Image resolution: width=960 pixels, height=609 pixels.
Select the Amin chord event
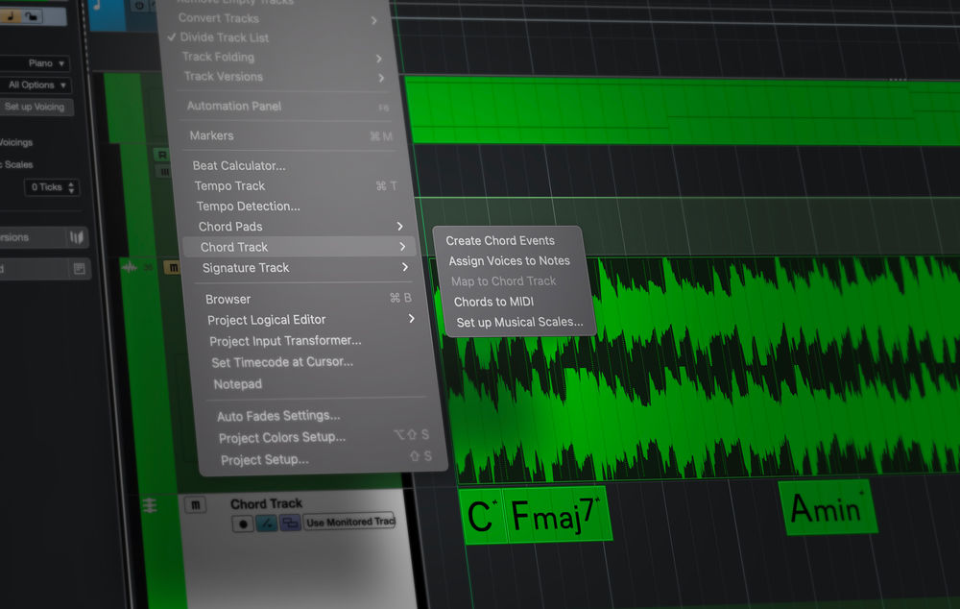click(x=828, y=507)
